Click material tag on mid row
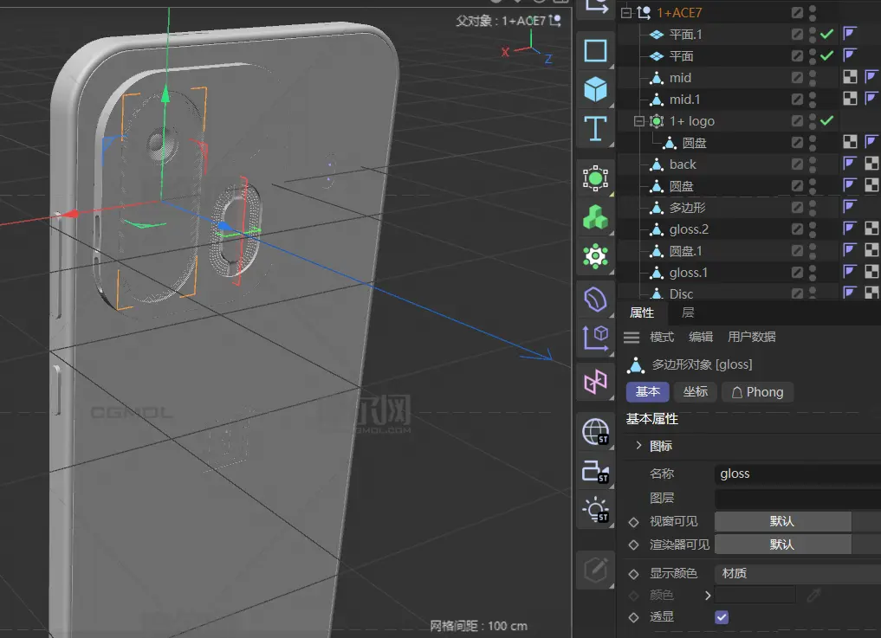 tap(850, 77)
